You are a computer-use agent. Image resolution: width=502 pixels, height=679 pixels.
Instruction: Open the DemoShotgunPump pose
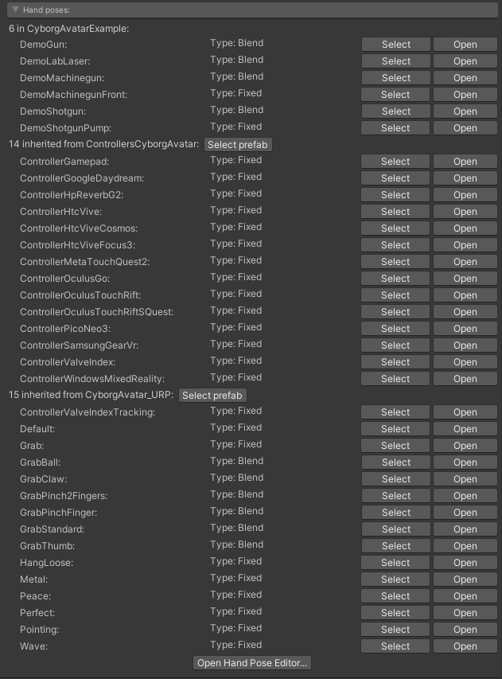(x=465, y=128)
